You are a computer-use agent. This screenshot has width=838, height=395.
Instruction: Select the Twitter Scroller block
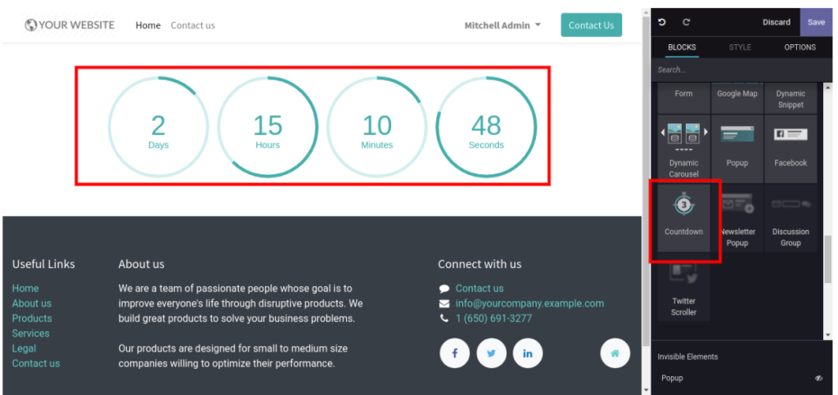coord(683,287)
